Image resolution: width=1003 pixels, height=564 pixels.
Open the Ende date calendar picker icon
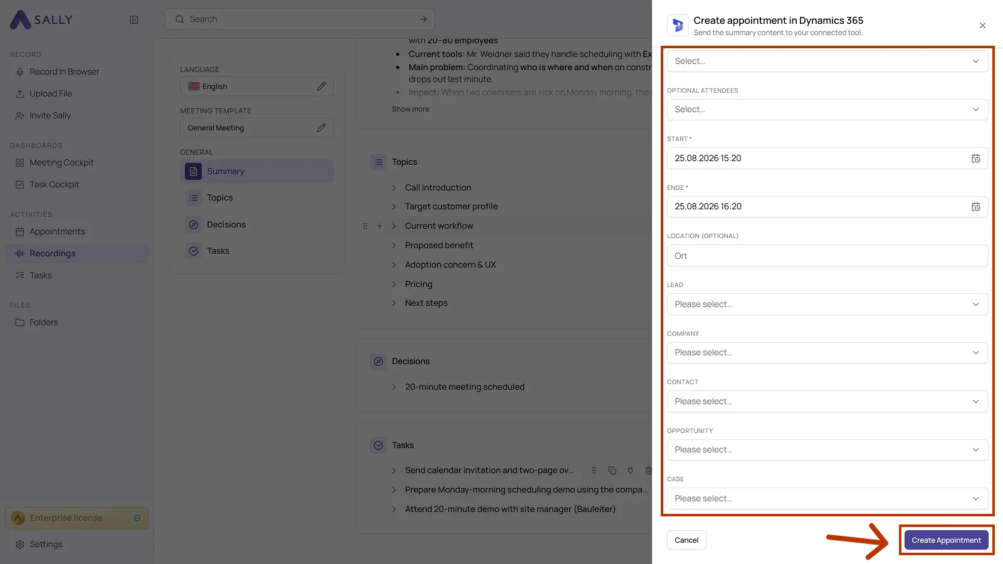(976, 207)
